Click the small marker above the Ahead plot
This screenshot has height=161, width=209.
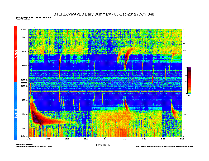[35, 27]
